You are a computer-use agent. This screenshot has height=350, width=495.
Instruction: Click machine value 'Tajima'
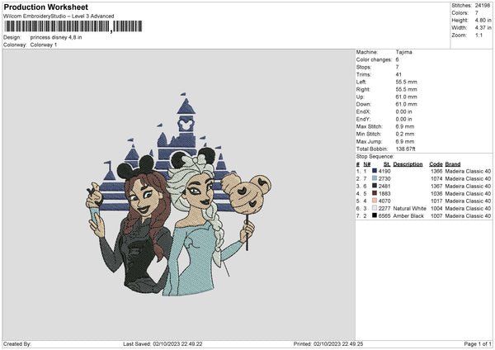(x=403, y=52)
